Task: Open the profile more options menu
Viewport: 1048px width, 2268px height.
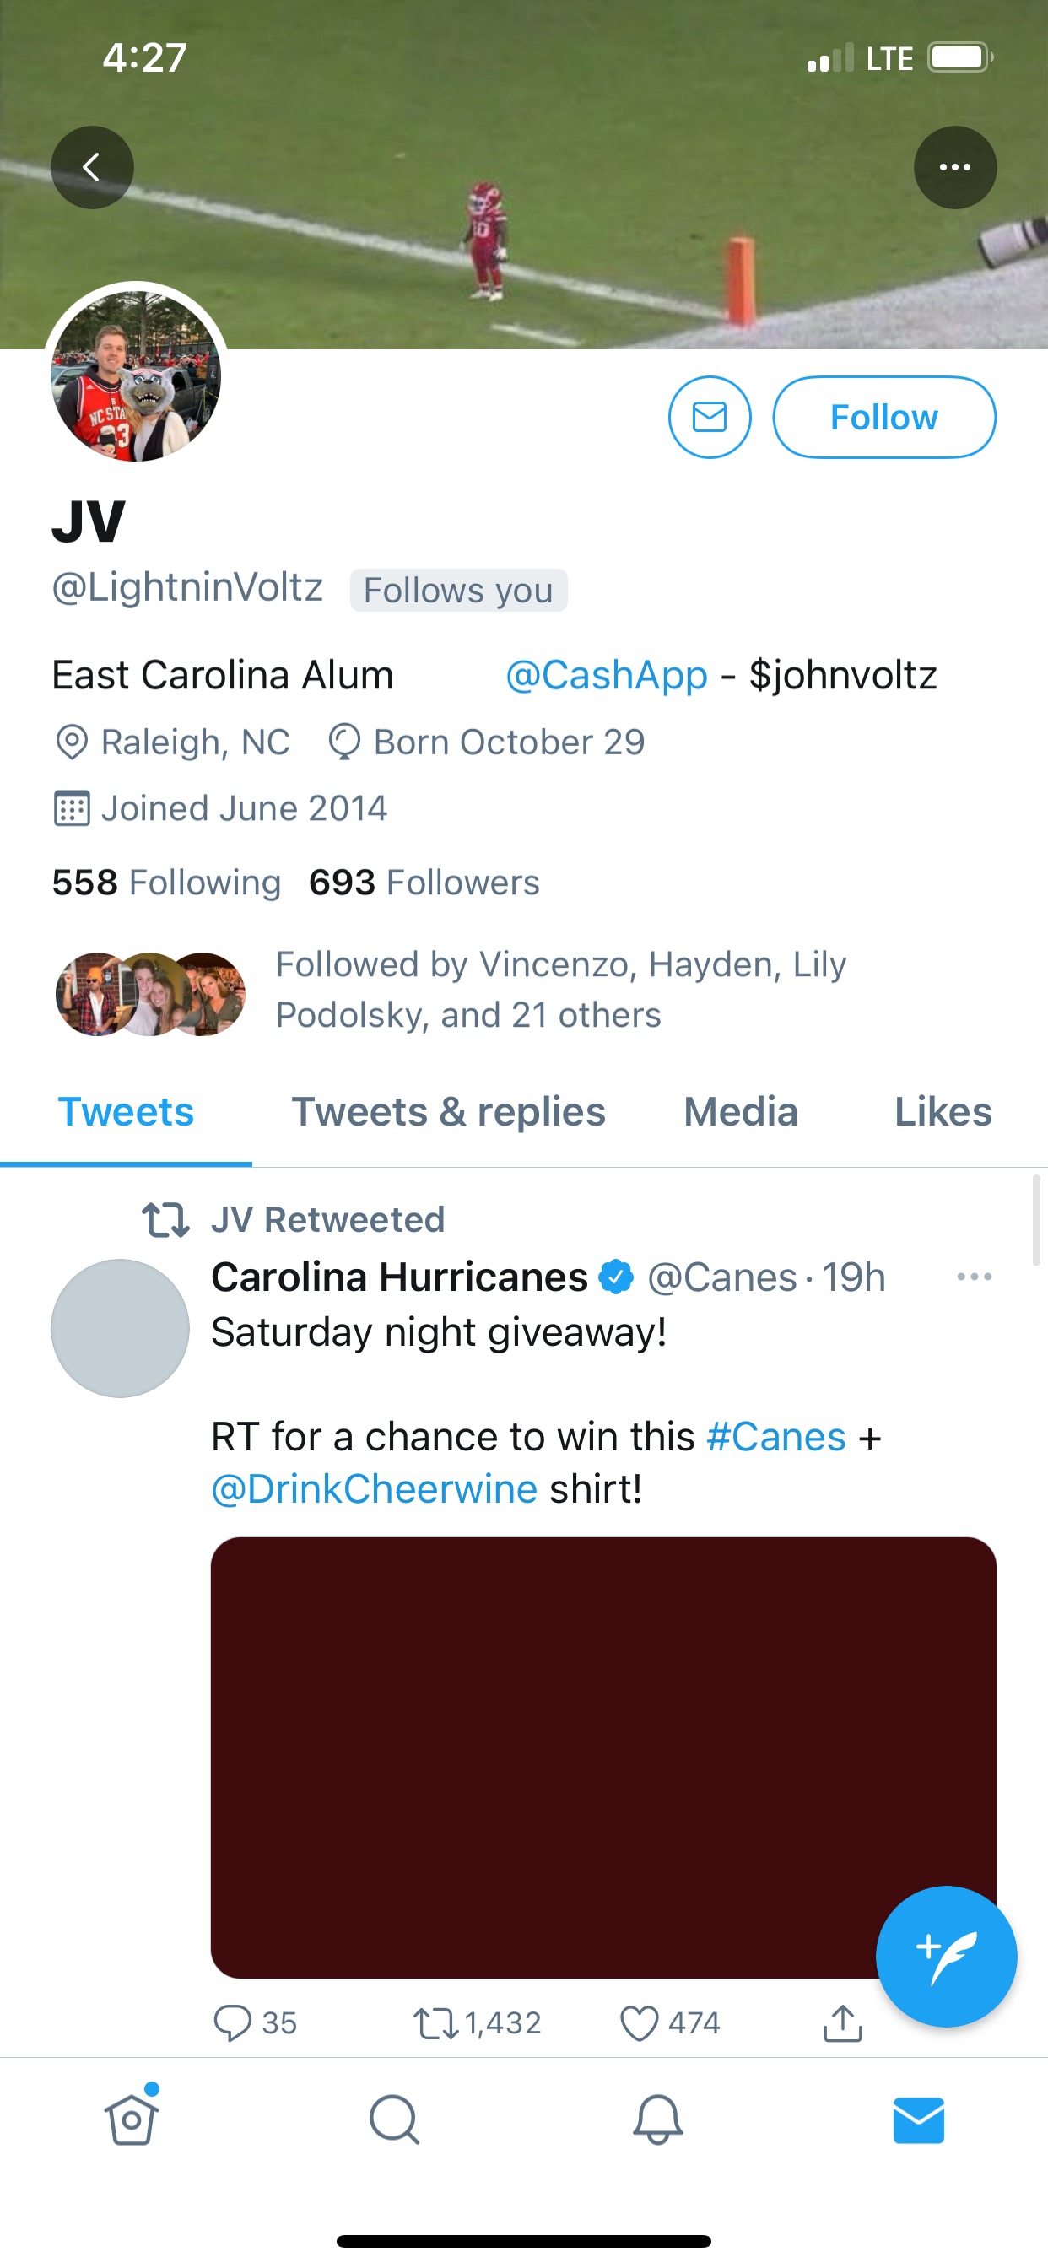Action: click(x=954, y=167)
